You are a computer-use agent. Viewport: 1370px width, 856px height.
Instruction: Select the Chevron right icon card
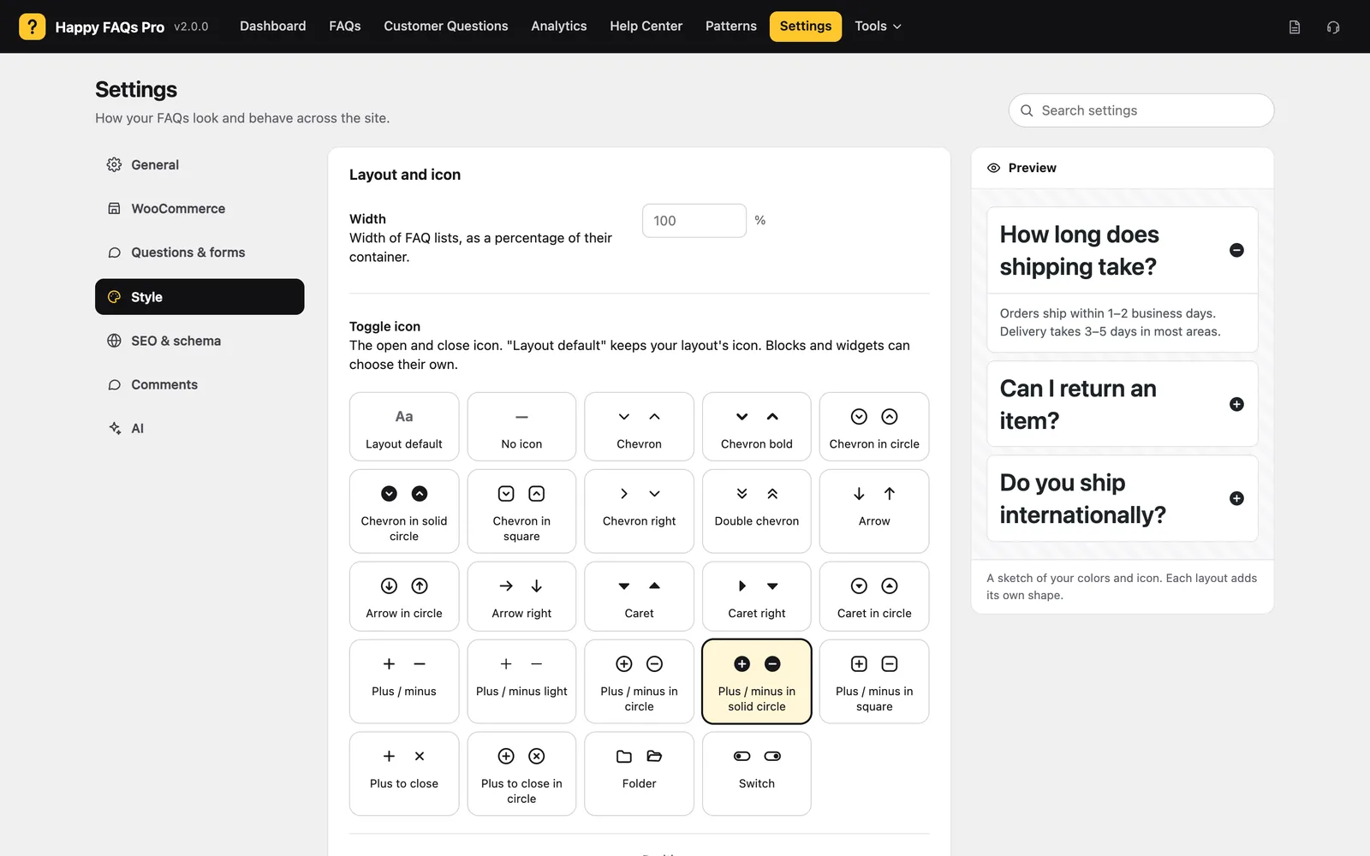click(x=639, y=511)
